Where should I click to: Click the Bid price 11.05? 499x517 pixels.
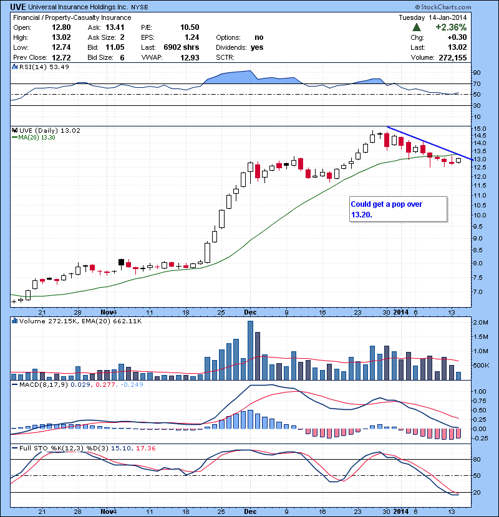click(115, 47)
